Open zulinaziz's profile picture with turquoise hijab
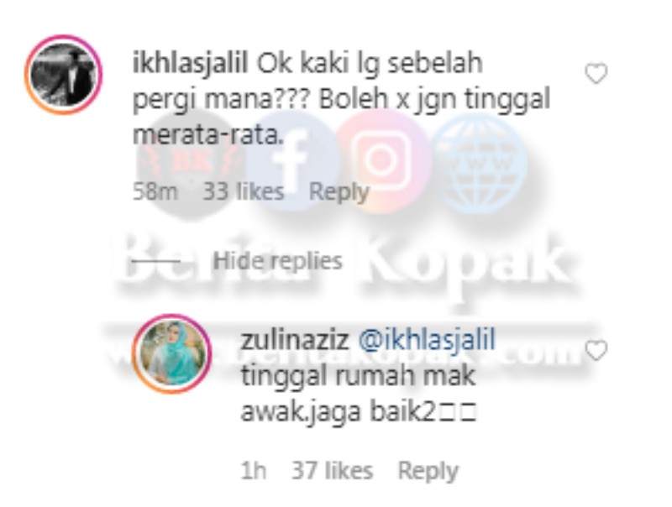The height and width of the screenshot is (507, 672). (x=172, y=353)
